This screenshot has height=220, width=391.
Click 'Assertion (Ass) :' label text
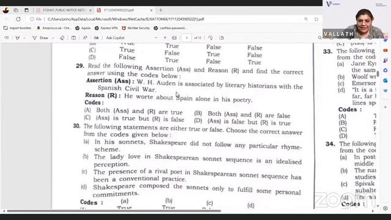click(x=110, y=81)
